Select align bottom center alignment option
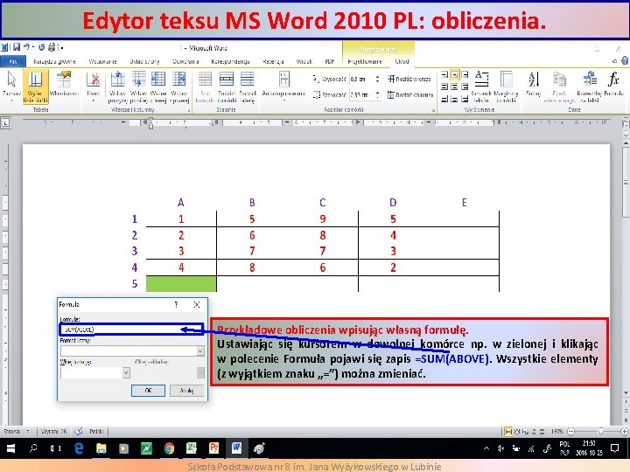630x472 pixels. [x=454, y=99]
